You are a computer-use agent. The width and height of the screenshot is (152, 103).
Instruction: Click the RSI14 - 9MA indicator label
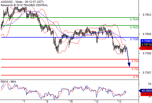click(x=9, y=82)
